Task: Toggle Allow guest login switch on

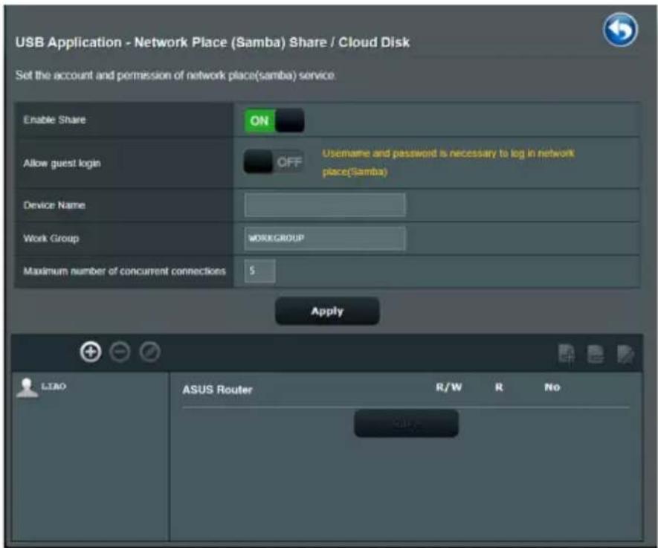Action: 274,162
